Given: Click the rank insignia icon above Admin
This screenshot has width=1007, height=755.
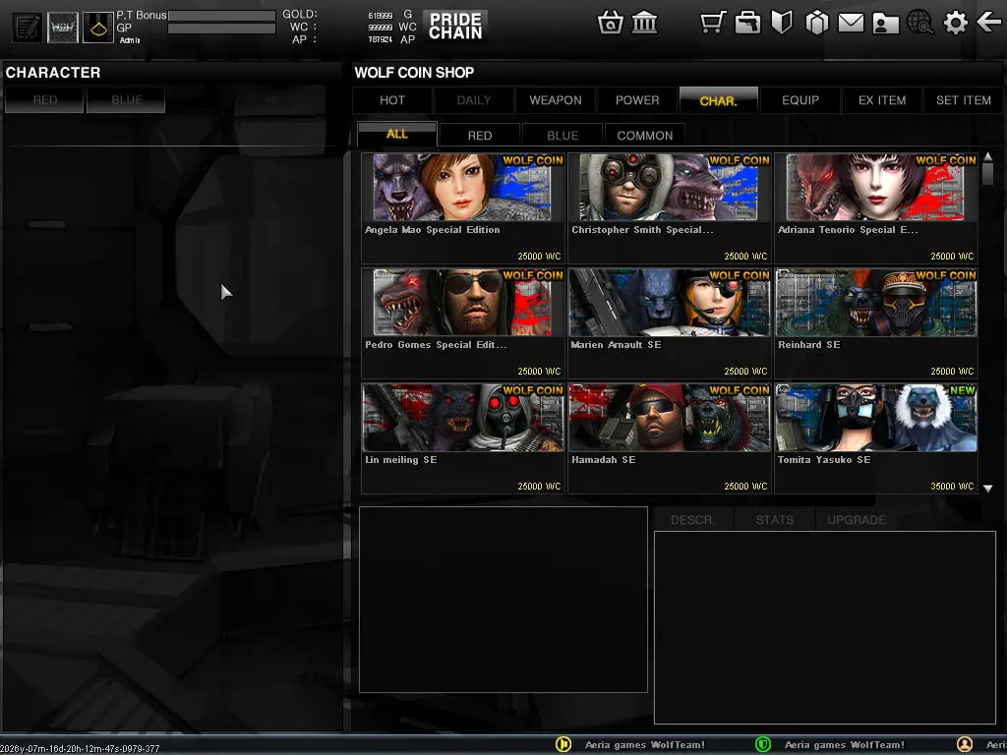Looking at the screenshot, I should point(97,28).
